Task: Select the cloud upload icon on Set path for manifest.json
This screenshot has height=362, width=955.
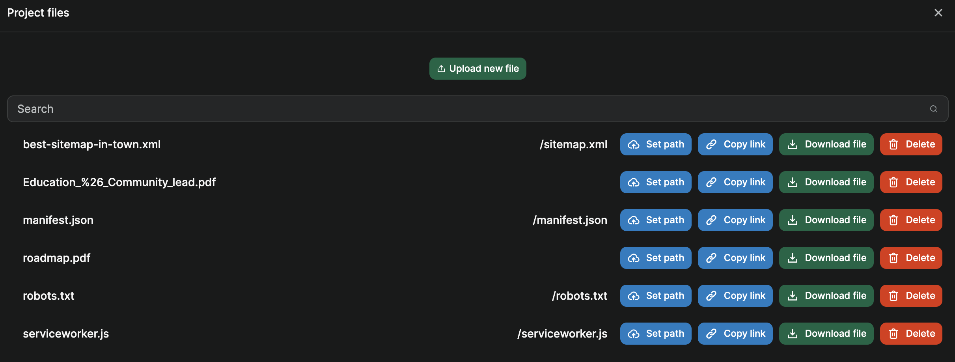Action: pos(634,220)
